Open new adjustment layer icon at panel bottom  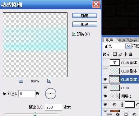[x=134, y=114]
